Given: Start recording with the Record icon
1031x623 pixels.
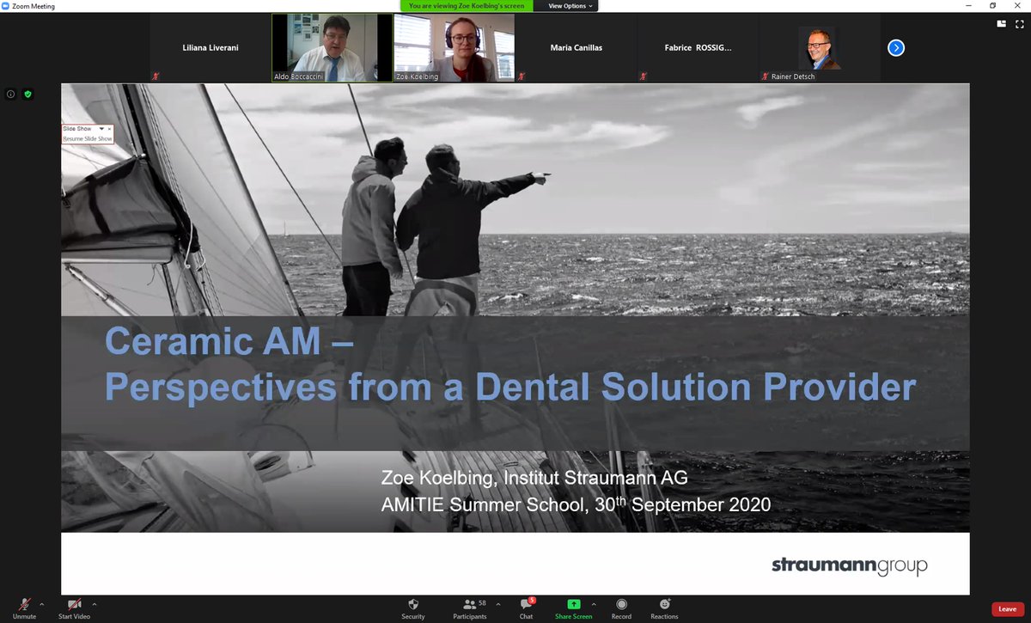Looking at the screenshot, I should pos(621,605).
